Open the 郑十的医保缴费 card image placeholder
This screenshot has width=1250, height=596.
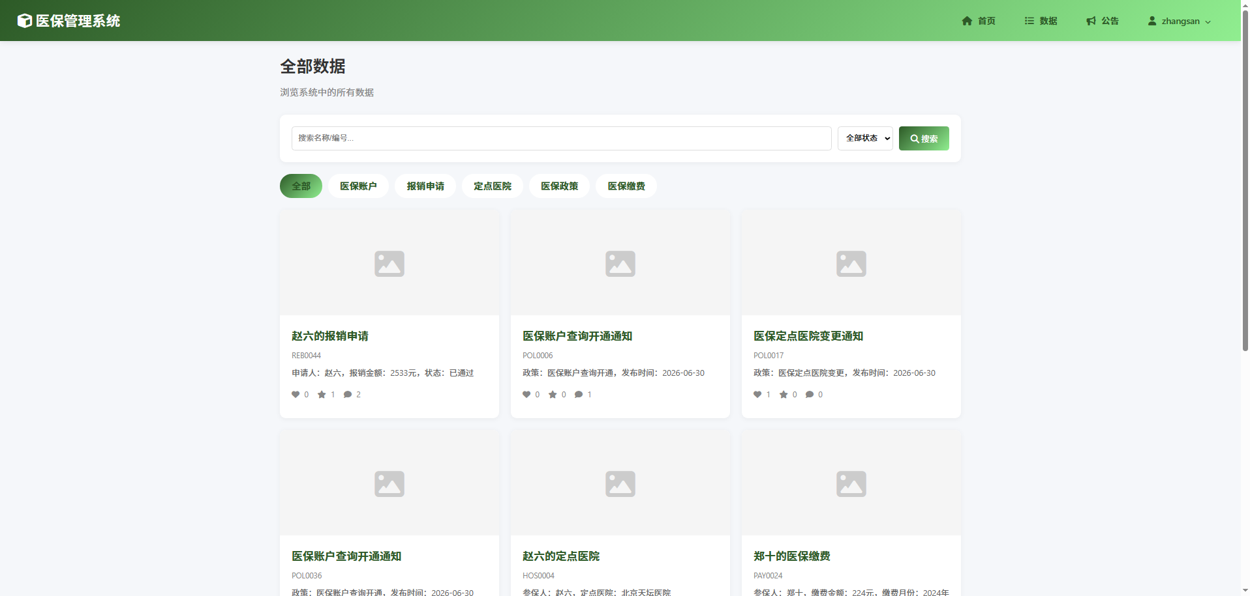pos(851,483)
